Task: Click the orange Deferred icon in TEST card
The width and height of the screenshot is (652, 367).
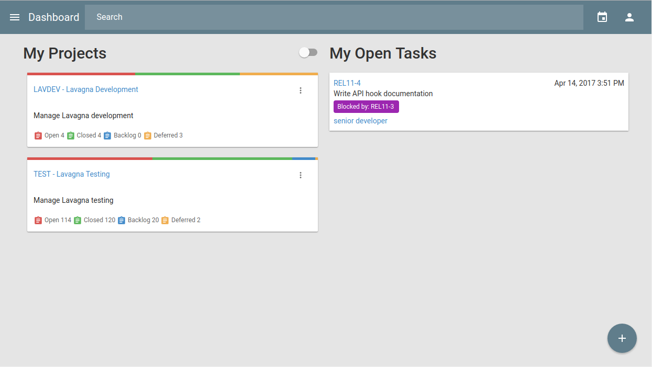Action: [165, 220]
